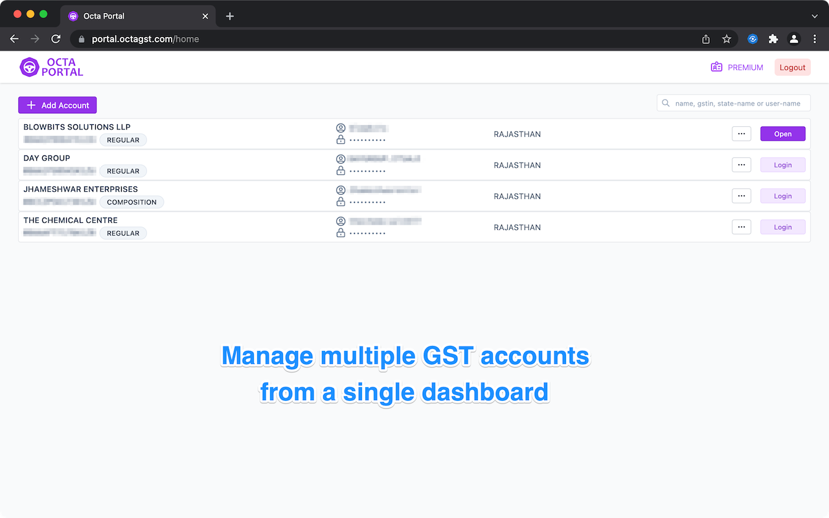Show more options for The Chemical Centre
This screenshot has height=518, width=829.
point(742,227)
